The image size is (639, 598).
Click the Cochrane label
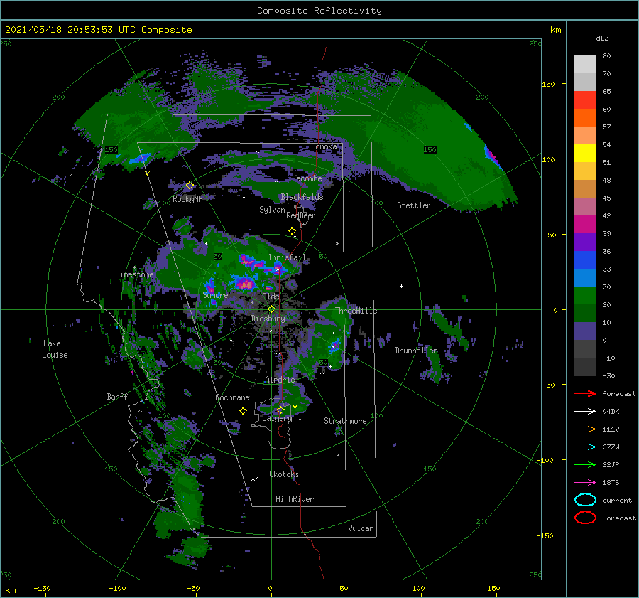(x=232, y=397)
